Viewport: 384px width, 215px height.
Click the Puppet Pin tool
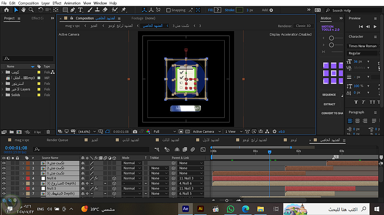pos(124,10)
